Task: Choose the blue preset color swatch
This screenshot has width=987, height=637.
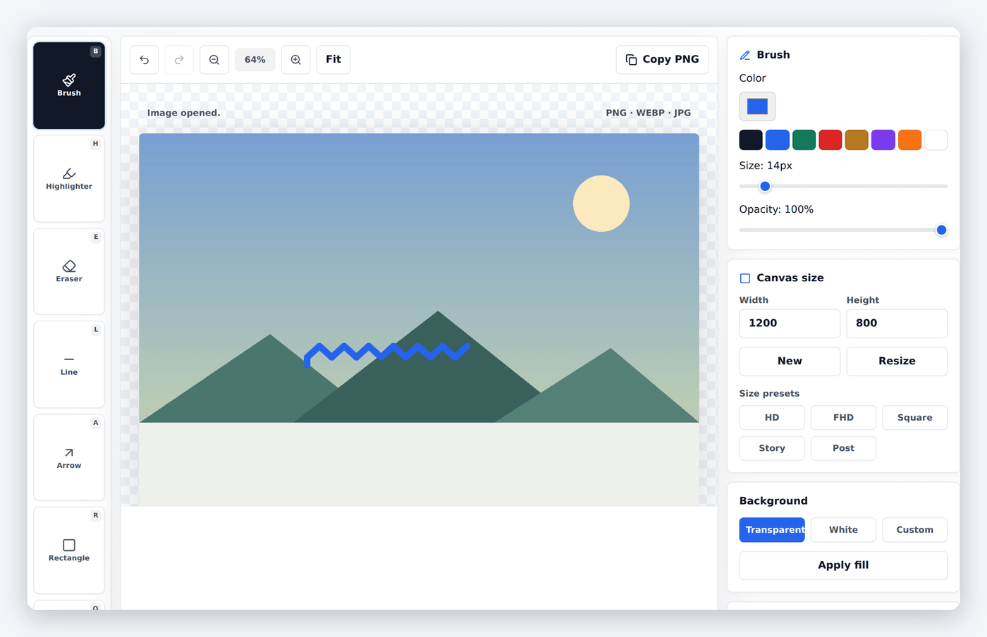Action: tap(778, 140)
